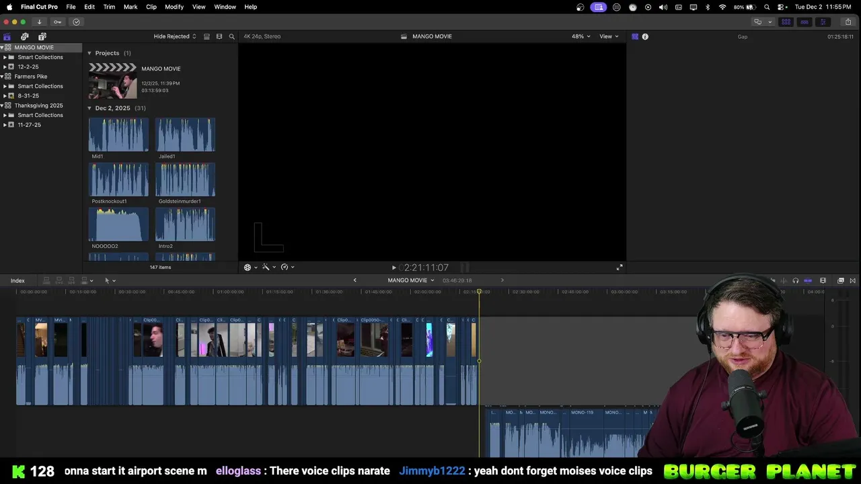Image resolution: width=861 pixels, height=484 pixels.
Task: Click the Share export button
Action: pyautogui.click(x=848, y=22)
